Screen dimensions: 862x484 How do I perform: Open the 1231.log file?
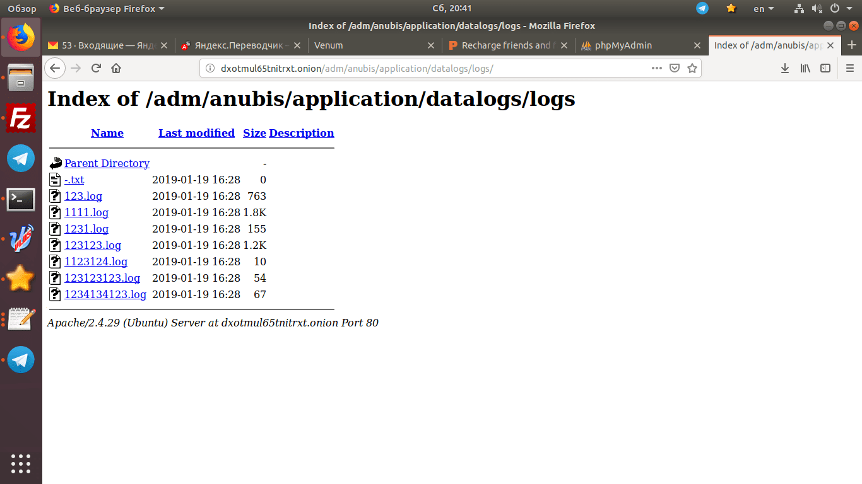pos(86,229)
